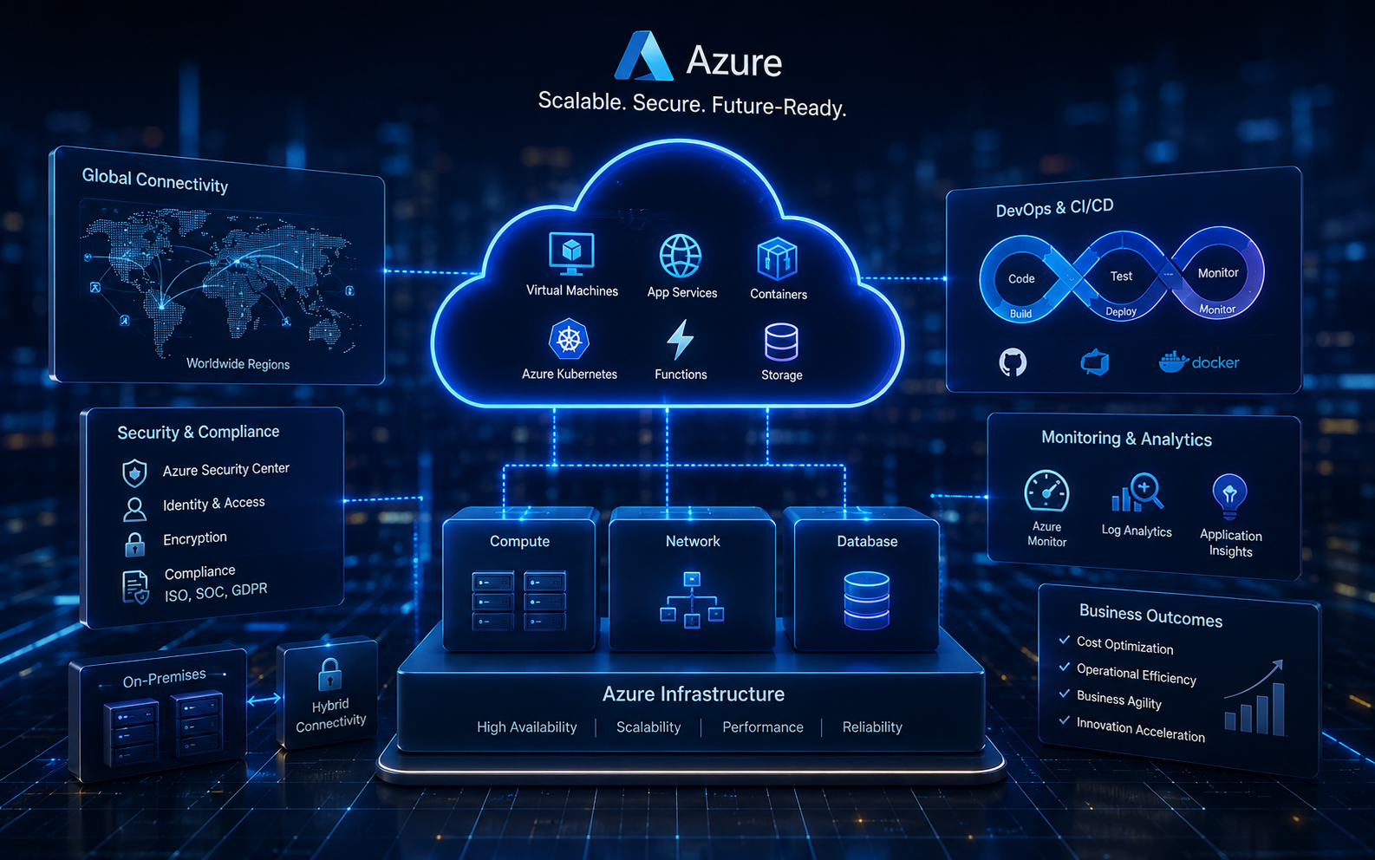Click the Cost Optimization checkmark
1375x860 pixels.
pyautogui.click(x=1064, y=640)
